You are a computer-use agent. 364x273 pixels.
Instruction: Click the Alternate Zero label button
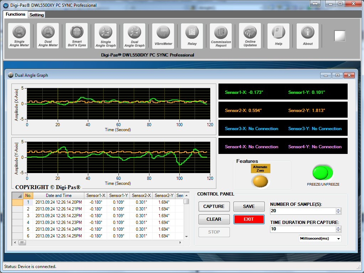point(260,168)
